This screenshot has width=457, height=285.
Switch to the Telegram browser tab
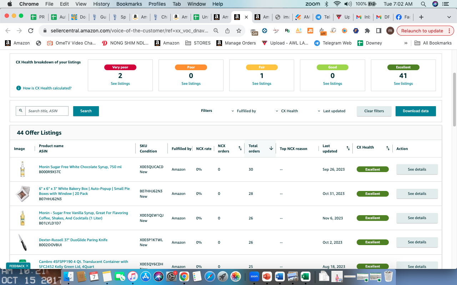click(x=322, y=17)
